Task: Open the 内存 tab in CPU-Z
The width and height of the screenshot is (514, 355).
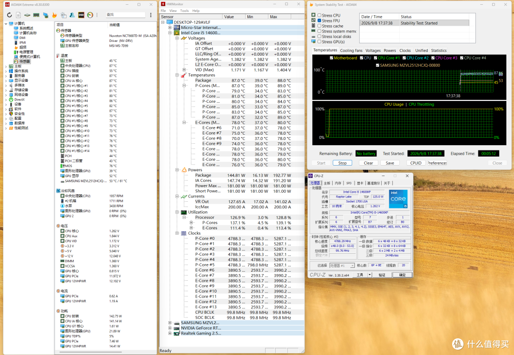Action: tap(338, 183)
